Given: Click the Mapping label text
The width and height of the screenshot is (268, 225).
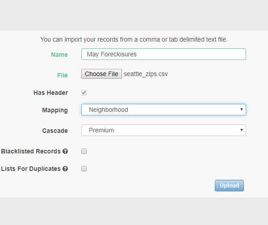Looking at the screenshot, I should click(55, 110).
